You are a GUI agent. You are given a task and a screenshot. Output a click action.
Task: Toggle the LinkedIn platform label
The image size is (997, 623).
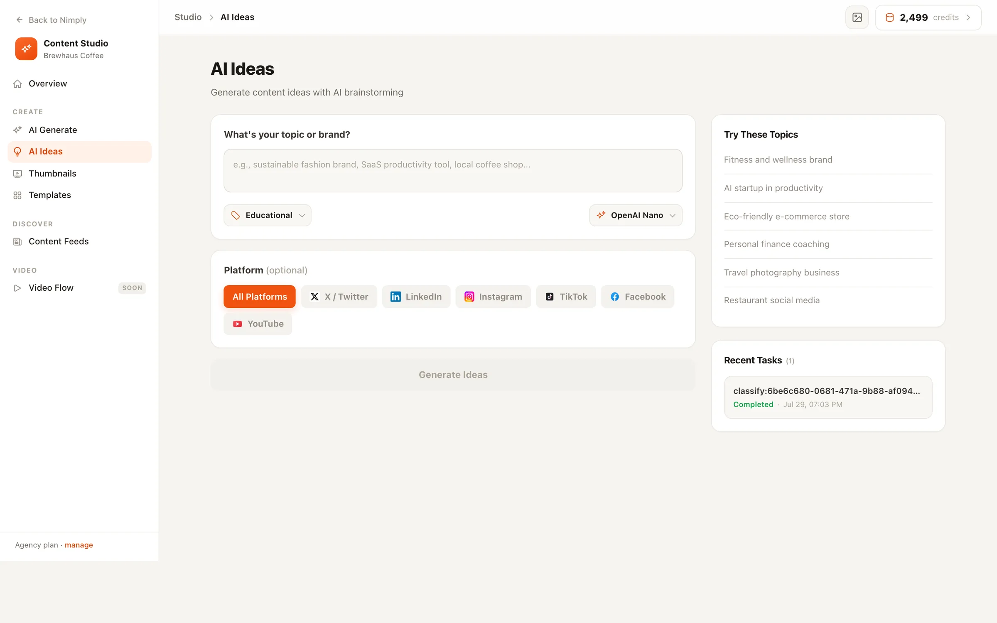(424, 297)
